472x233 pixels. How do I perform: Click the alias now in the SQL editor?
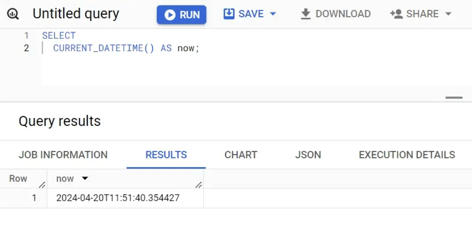pos(186,48)
